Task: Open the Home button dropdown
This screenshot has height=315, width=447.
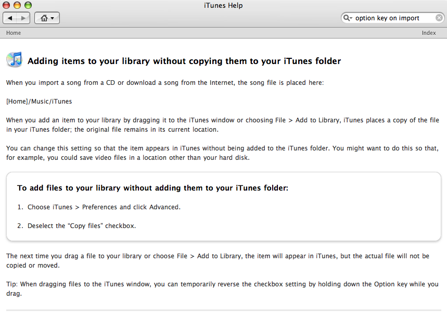Action: (x=47, y=18)
